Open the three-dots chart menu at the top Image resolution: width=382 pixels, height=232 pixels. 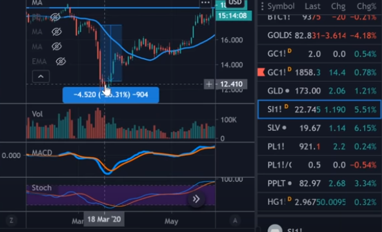coord(205,3)
